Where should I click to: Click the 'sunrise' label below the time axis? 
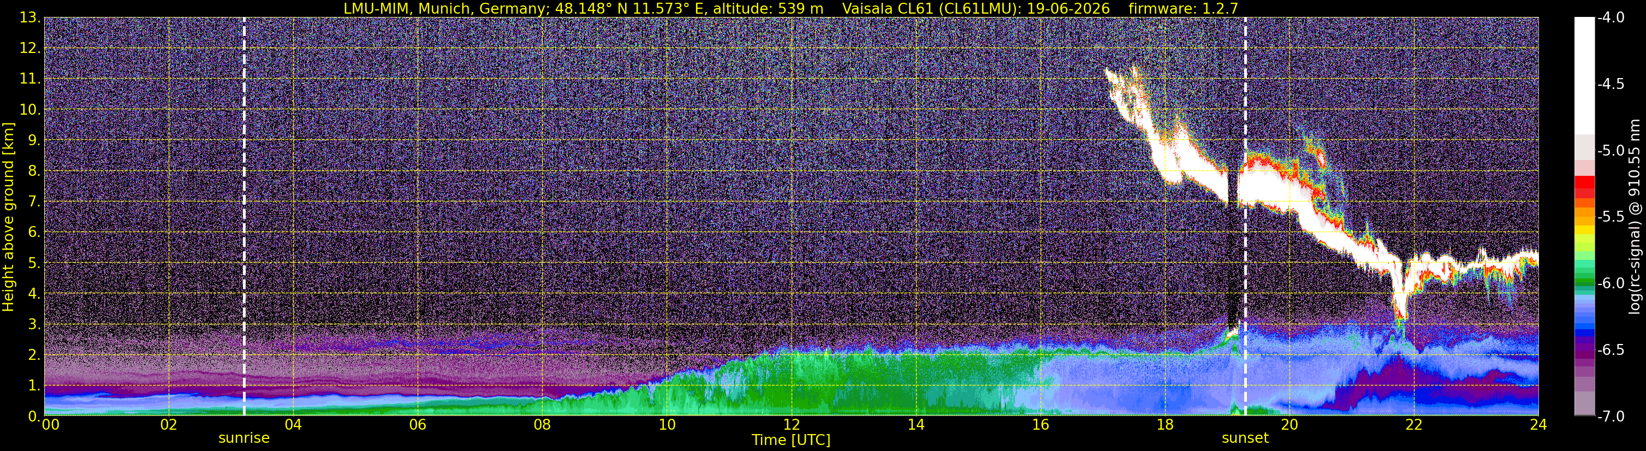tap(244, 438)
